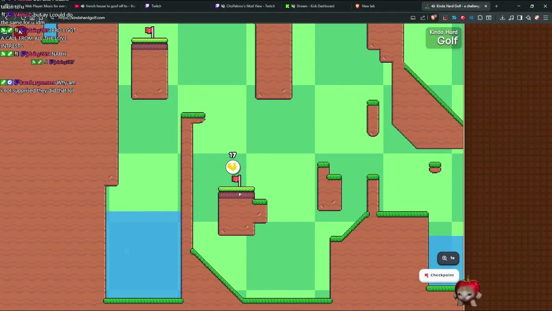552x311 pixels.
Task: Open the browser hamburger main menu
Action: click(546, 18)
